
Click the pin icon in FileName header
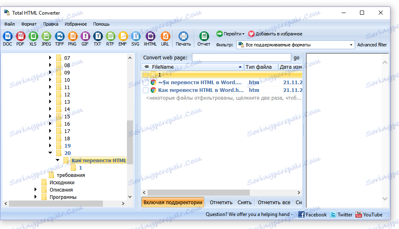pos(146,67)
